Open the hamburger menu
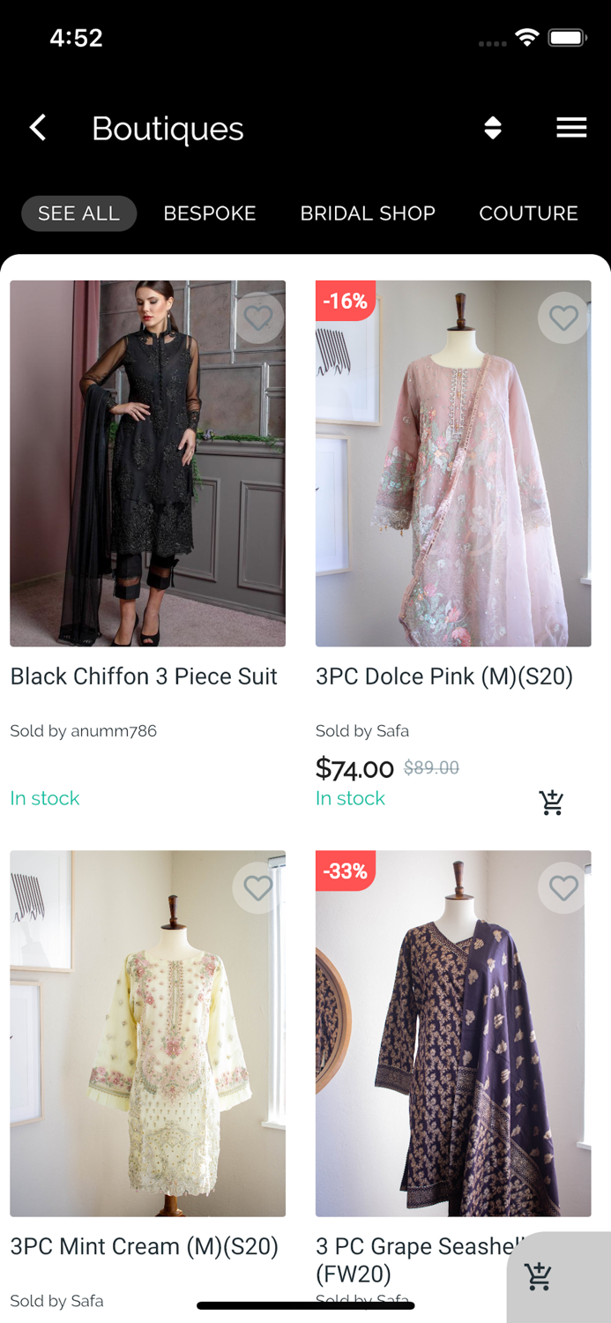 coord(571,128)
